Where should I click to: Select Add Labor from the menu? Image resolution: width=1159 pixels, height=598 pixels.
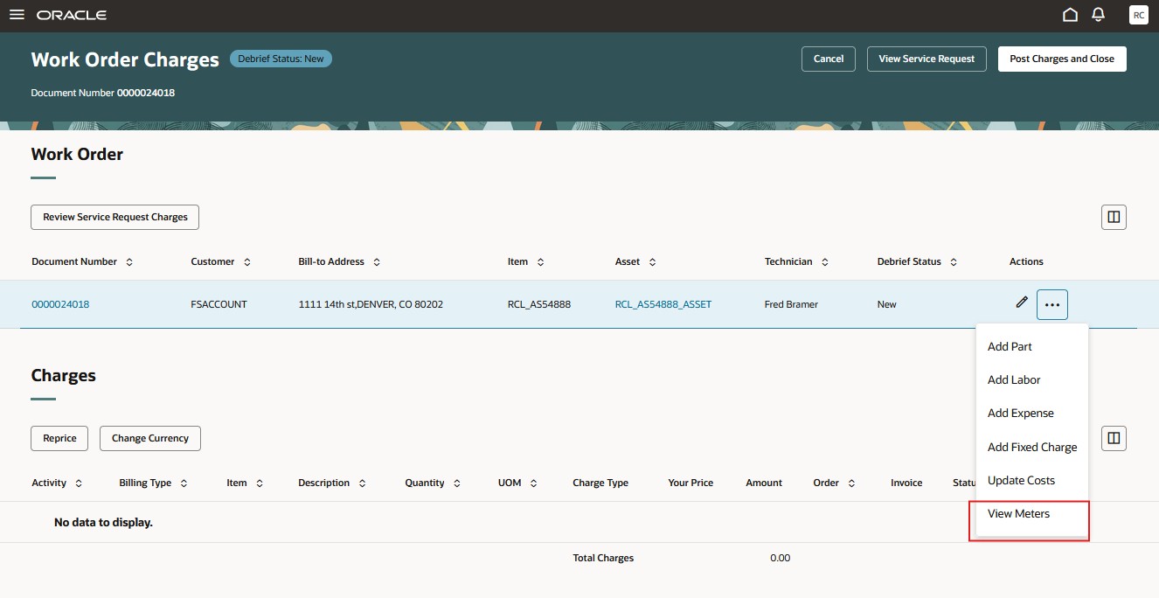click(x=1031, y=379)
